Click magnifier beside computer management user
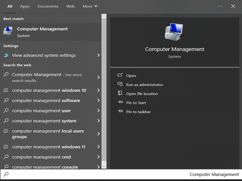Screen dimensions: 242x181 tap(6, 110)
